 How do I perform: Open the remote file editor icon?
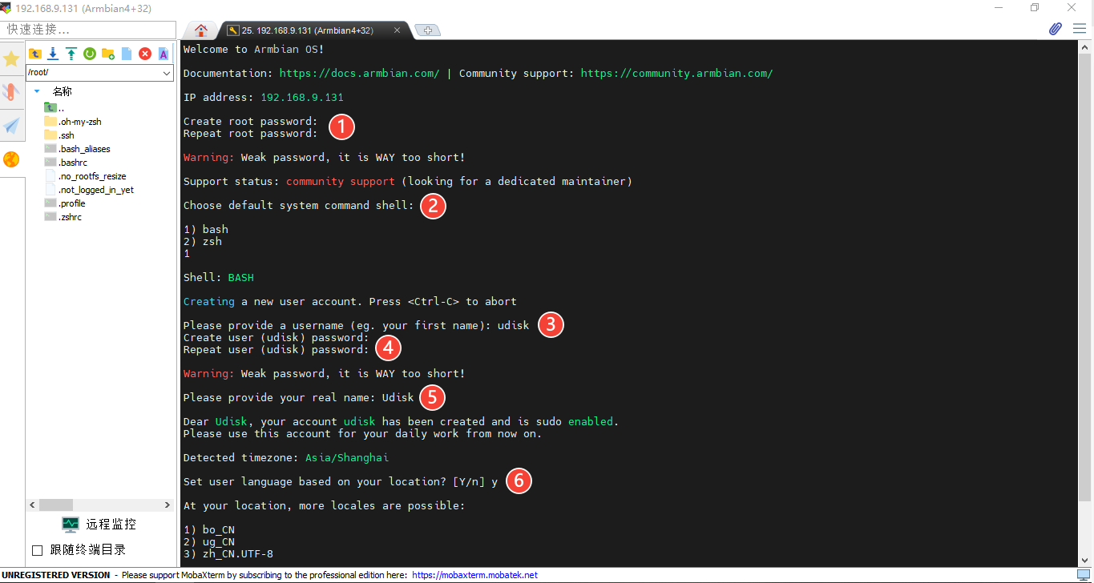point(163,53)
